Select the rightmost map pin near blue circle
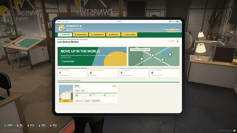Viewport: 237px width, 133px height. tap(170, 54)
